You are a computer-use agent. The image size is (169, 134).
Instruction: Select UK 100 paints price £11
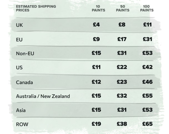pos(147,25)
